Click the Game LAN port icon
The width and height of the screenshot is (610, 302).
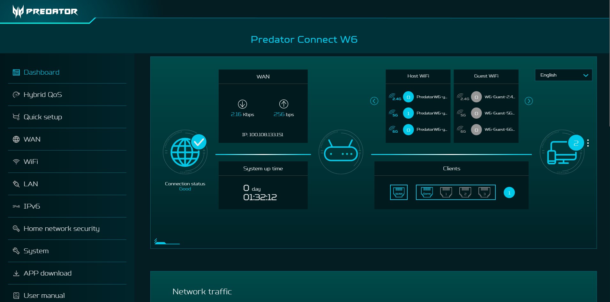point(427,192)
